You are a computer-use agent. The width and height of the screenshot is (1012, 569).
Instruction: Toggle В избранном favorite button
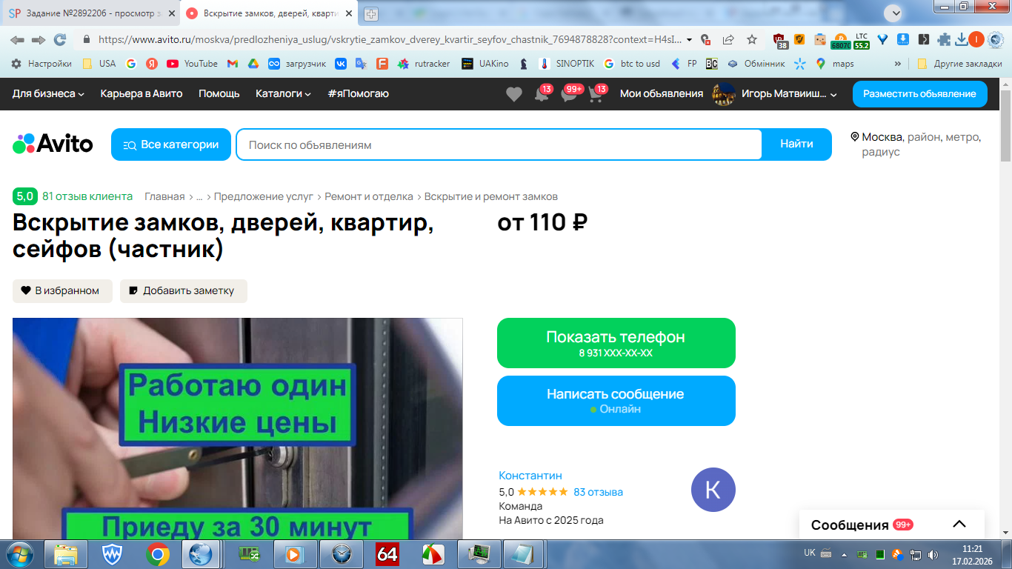(x=62, y=291)
